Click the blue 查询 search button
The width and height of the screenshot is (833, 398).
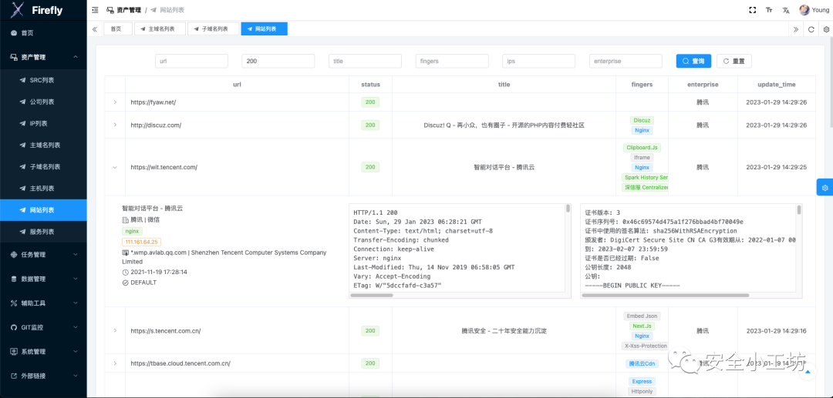point(694,61)
